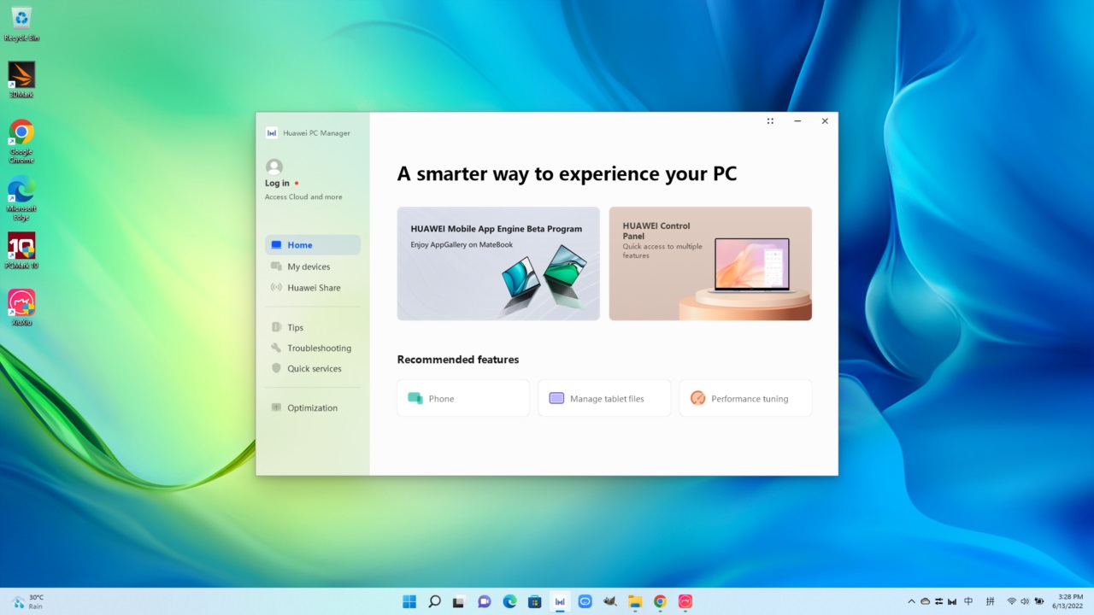The height and width of the screenshot is (615, 1094).
Task: Open HUAWEI Control Panel banner
Action: coord(710,263)
